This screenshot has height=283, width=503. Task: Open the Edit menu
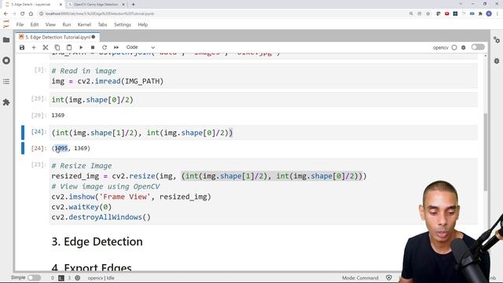(35, 24)
